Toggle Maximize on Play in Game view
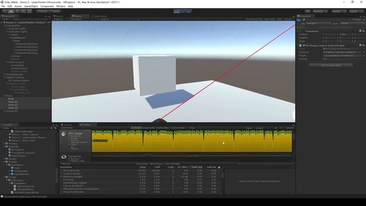366x206 pixels. [x=254, y=19]
